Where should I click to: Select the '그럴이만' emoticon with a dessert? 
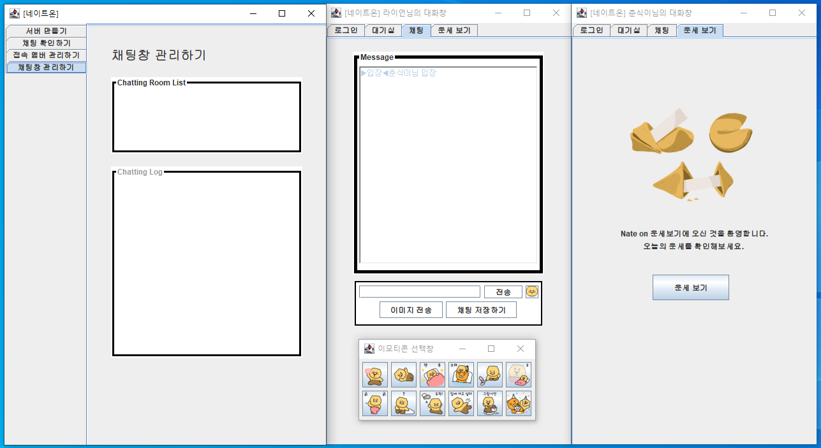pos(490,403)
